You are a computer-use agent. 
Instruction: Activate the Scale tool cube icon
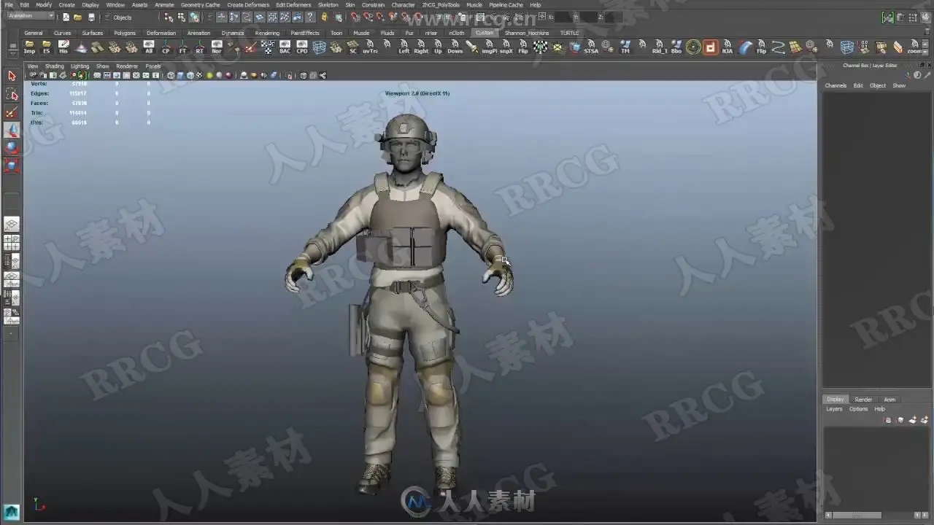12,166
